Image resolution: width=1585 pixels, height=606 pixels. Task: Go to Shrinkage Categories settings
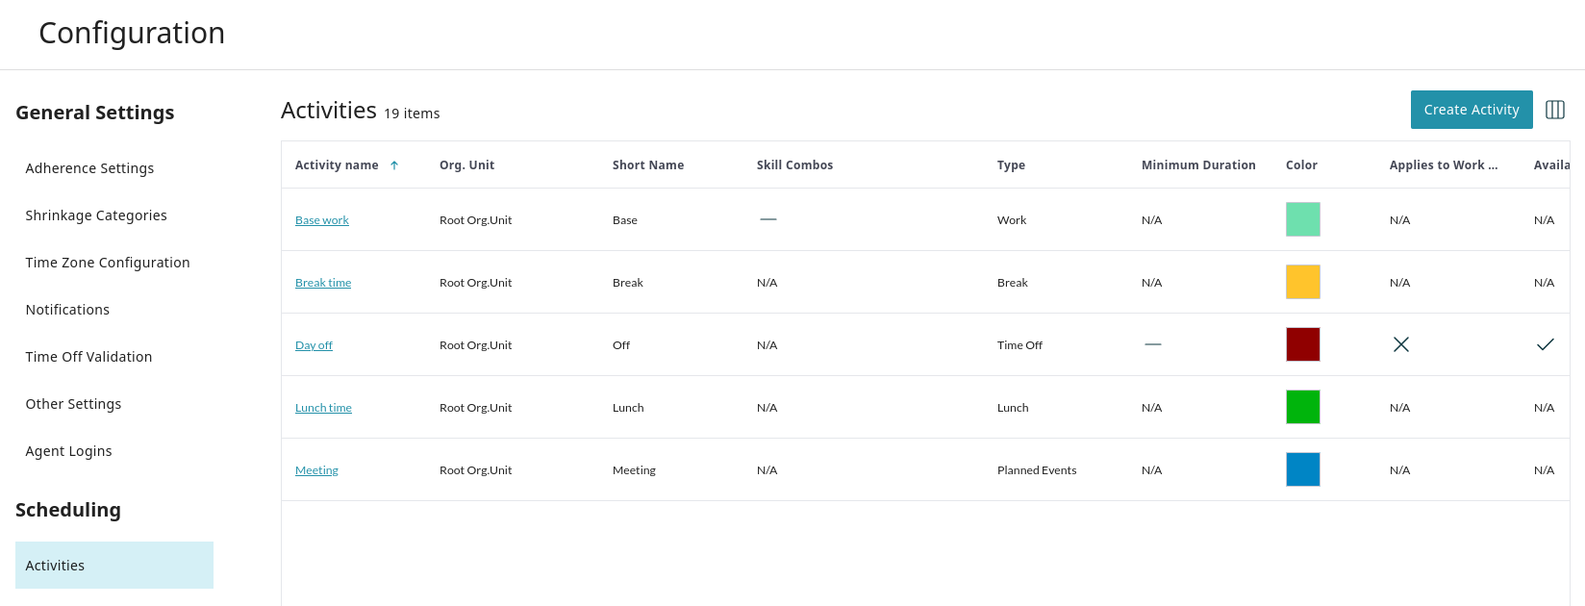pyautogui.click(x=96, y=215)
